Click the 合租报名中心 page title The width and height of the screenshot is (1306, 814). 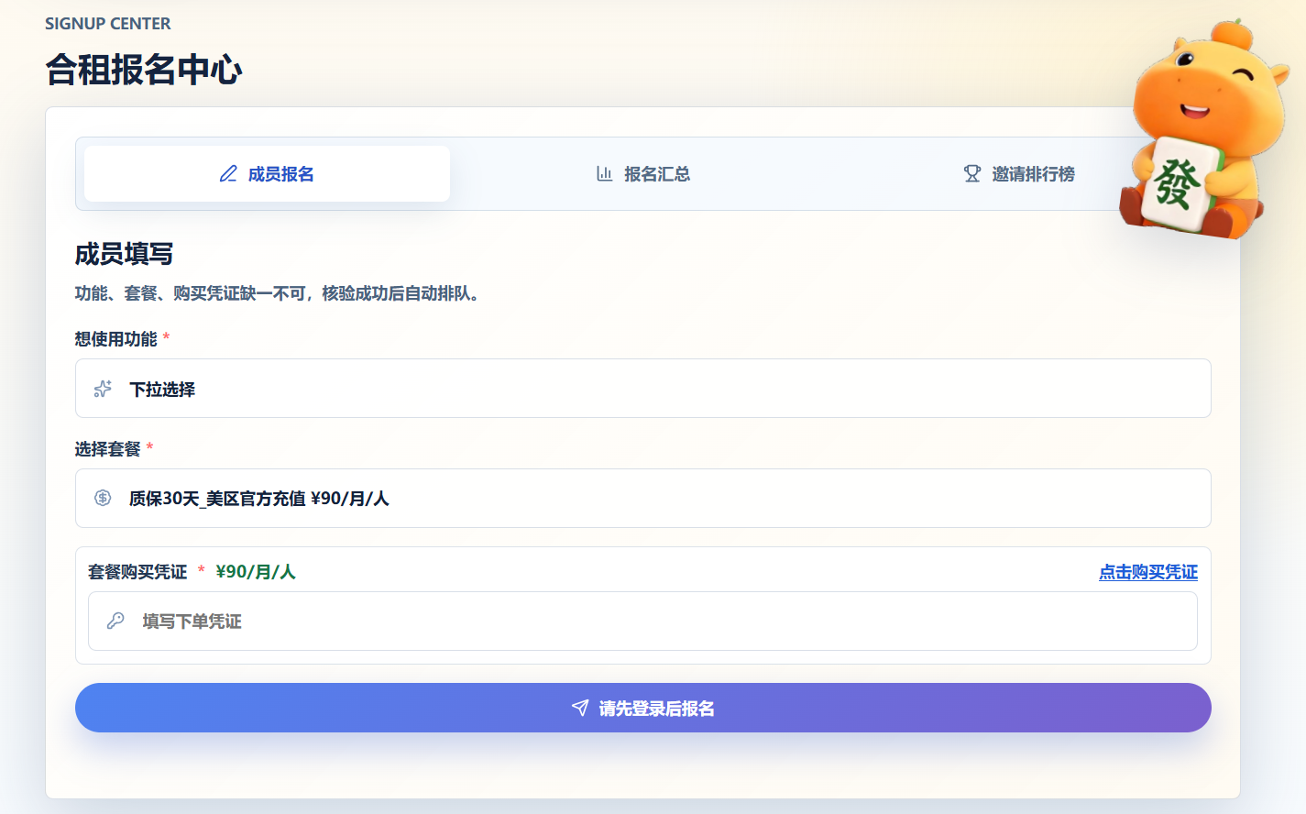(144, 70)
